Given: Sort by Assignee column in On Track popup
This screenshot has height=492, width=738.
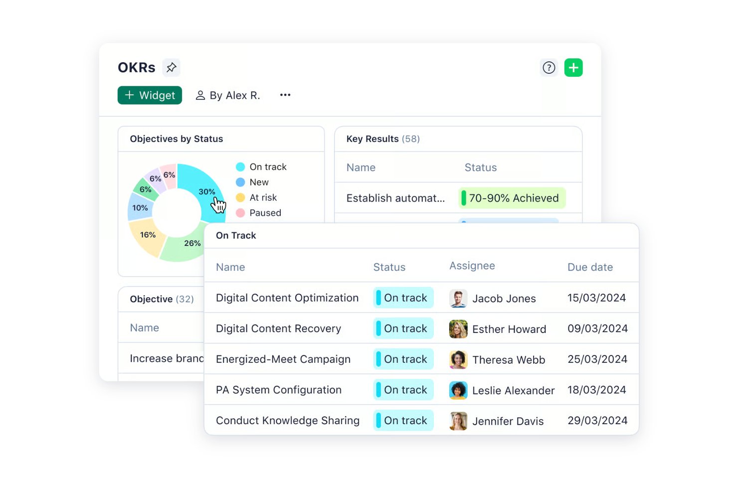Looking at the screenshot, I should pos(472,266).
